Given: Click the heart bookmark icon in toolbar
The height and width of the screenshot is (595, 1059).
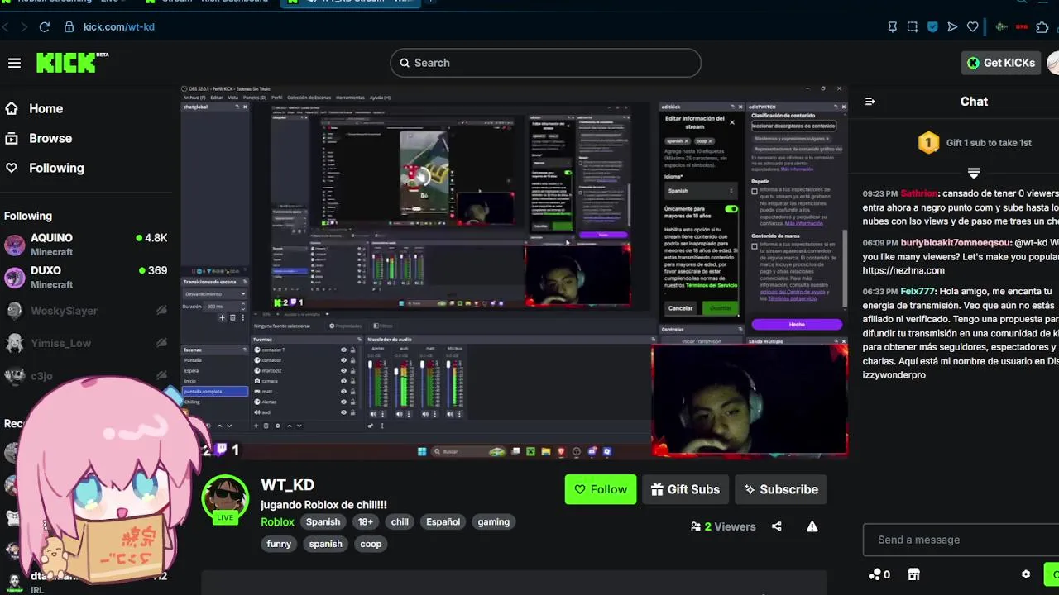Looking at the screenshot, I should click(x=972, y=27).
